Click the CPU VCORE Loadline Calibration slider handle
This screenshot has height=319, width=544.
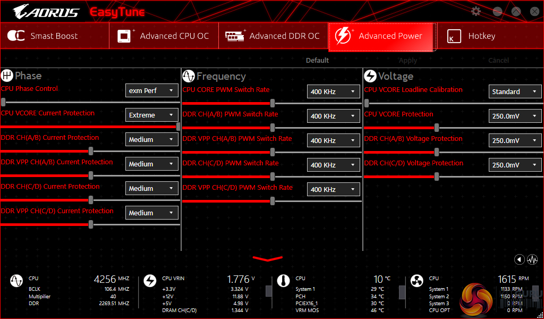point(367,103)
